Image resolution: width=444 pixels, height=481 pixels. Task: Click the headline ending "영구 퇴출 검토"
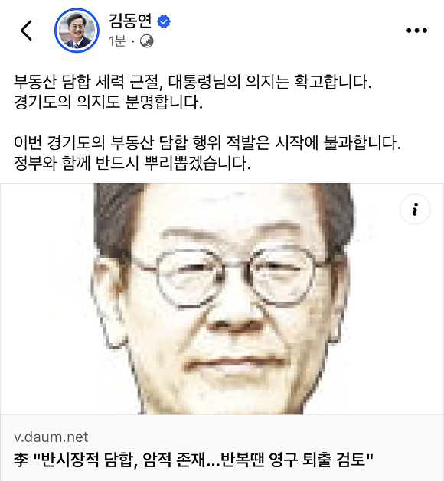click(317, 460)
